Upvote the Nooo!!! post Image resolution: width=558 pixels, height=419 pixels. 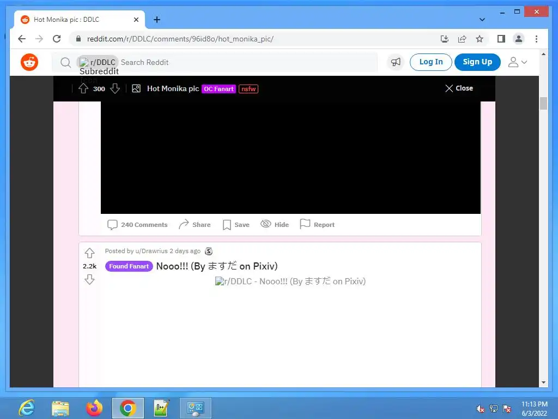click(90, 253)
